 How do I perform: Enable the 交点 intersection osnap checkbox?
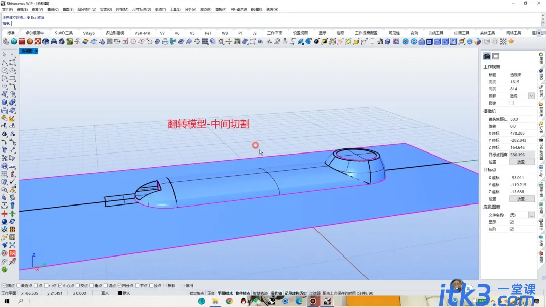pyautogui.click(x=78, y=285)
